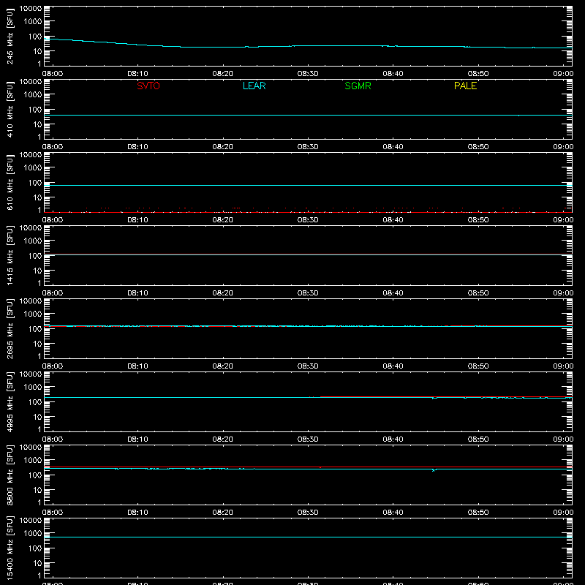Select the '8800 MHz [SFU]' axis title
Screen dimensions: 585x585
tap(10, 475)
